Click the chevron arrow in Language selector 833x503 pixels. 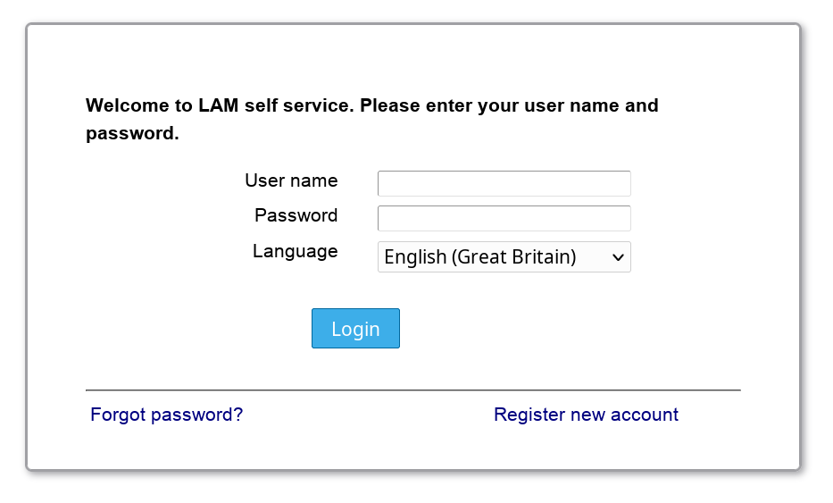point(618,257)
